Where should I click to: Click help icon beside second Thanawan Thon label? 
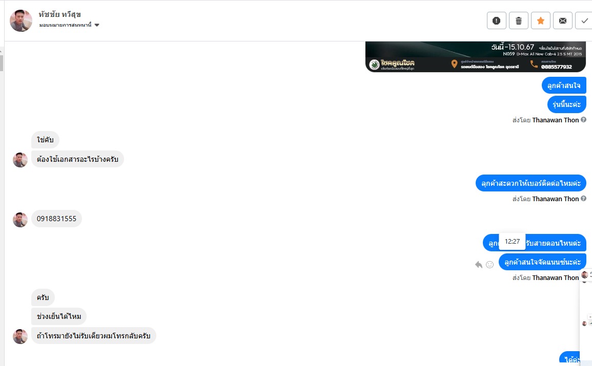click(x=583, y=199)
